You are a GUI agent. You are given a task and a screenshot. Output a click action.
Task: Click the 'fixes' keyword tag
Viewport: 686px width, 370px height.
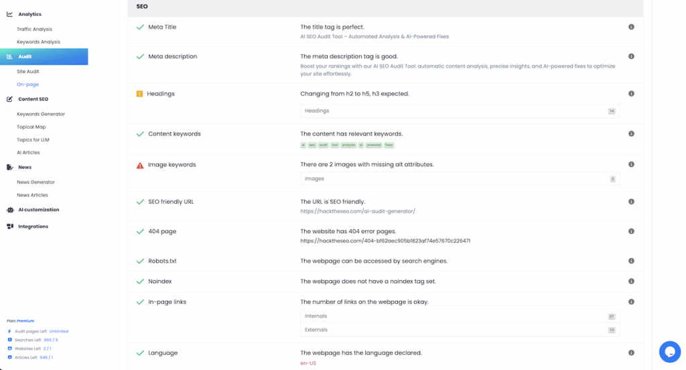[389, 145]
